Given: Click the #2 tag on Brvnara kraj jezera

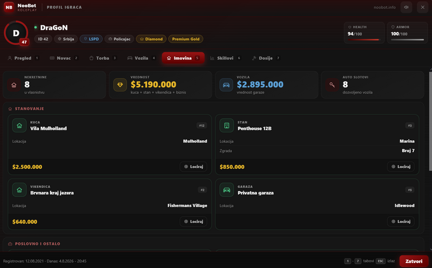Looking at the screenshot, I should [202, 190].
